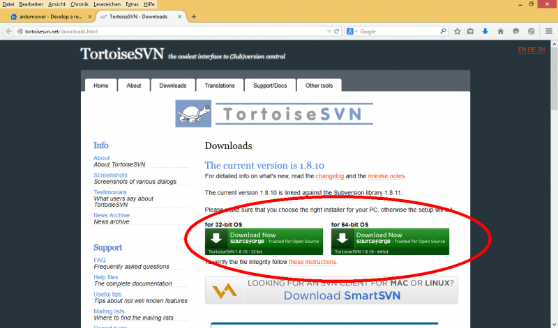Open the Help files sidebar link

(106, 277)
